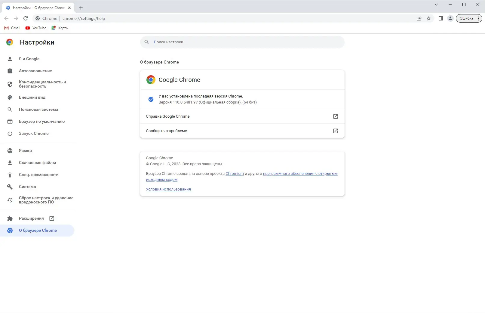This screenshot has width=485, height=313.
Task: Click the reload page icon
Action: coord(26,18)
